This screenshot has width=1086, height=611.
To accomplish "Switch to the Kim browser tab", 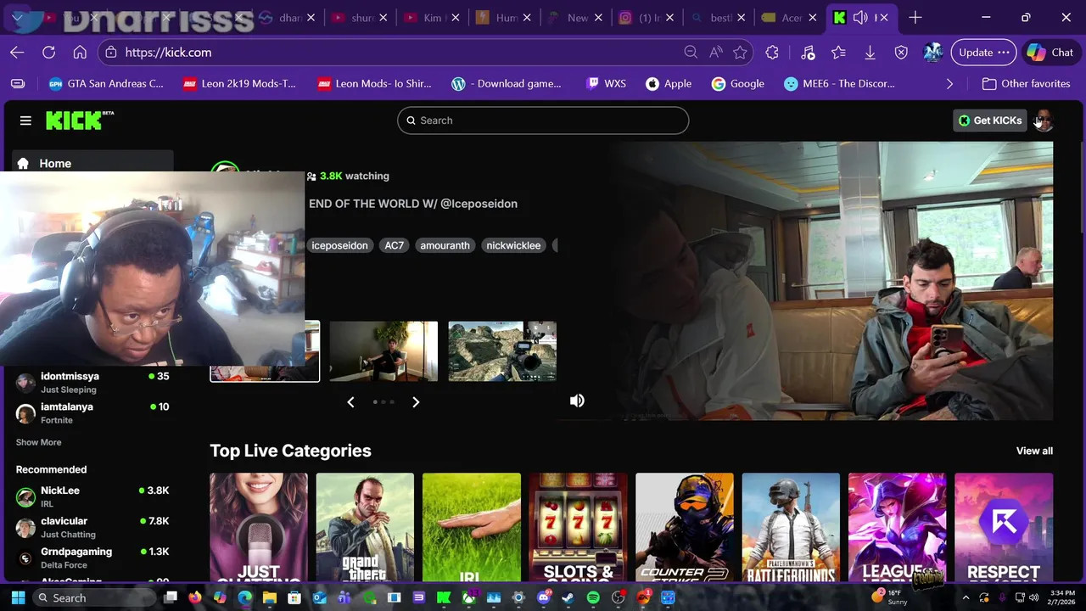I will coord(433,17).
